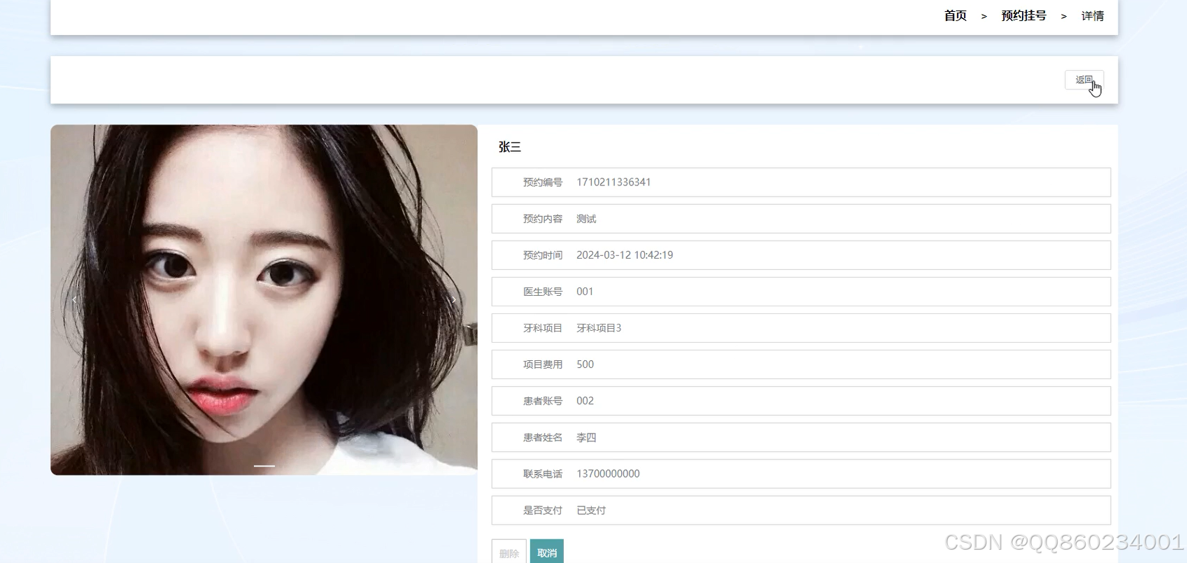Select the carousel indicator bar below the photo
Screen dimensions: 1187x563
tap(264, 466)
